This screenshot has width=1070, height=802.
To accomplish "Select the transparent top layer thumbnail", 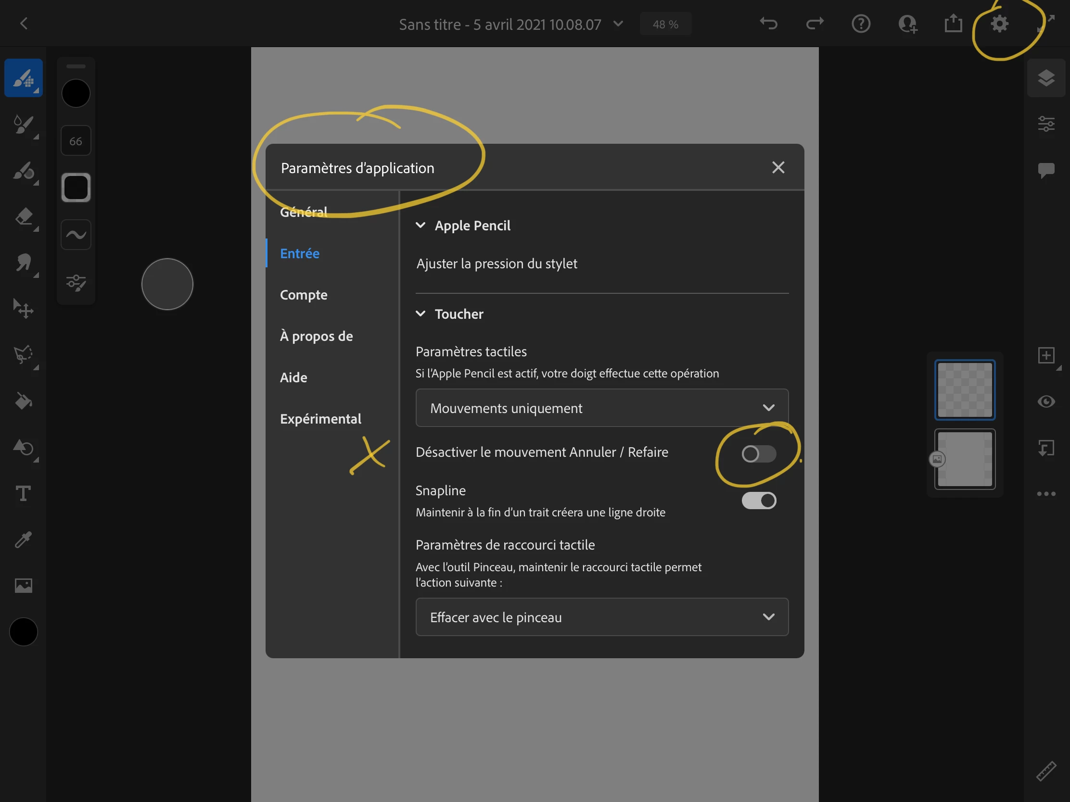I will coord(965,389).
